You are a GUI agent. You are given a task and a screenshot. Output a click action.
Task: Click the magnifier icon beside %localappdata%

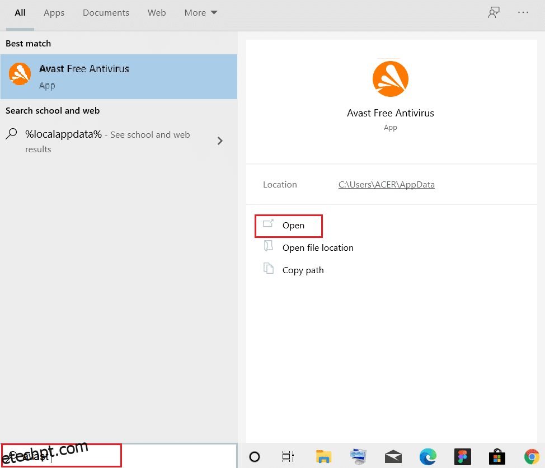click(x=11, y=134)
